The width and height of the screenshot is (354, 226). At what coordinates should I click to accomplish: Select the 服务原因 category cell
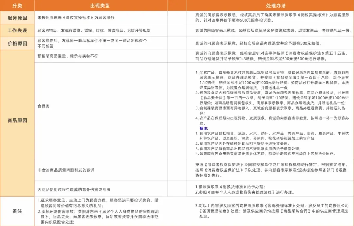17,18
